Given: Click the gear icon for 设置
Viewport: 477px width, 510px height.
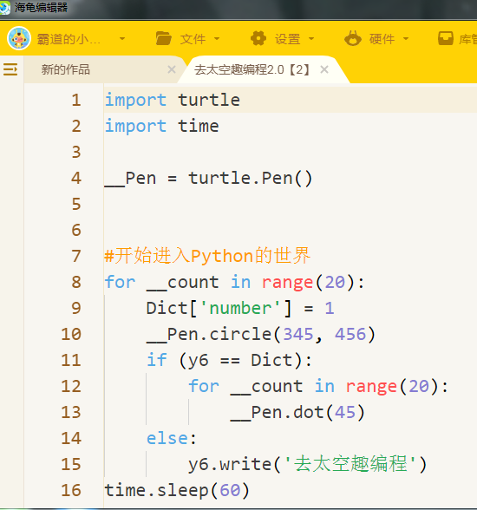Looking at the screenshot, I should click(x=258, y=39).
